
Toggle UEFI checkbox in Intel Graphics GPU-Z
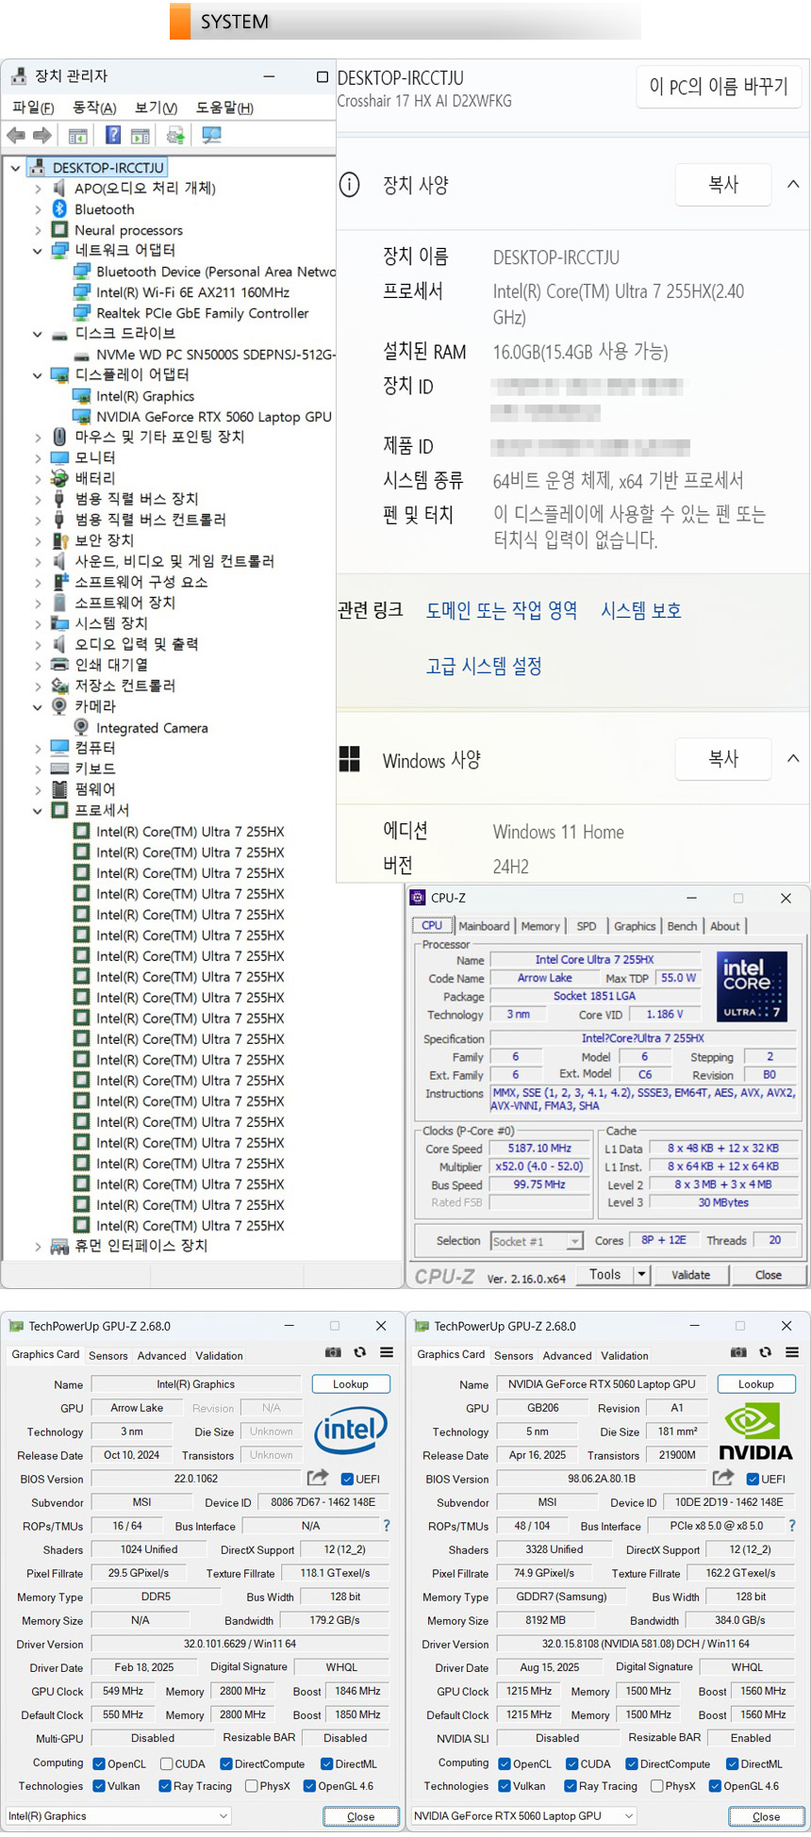click(347, 1479)
